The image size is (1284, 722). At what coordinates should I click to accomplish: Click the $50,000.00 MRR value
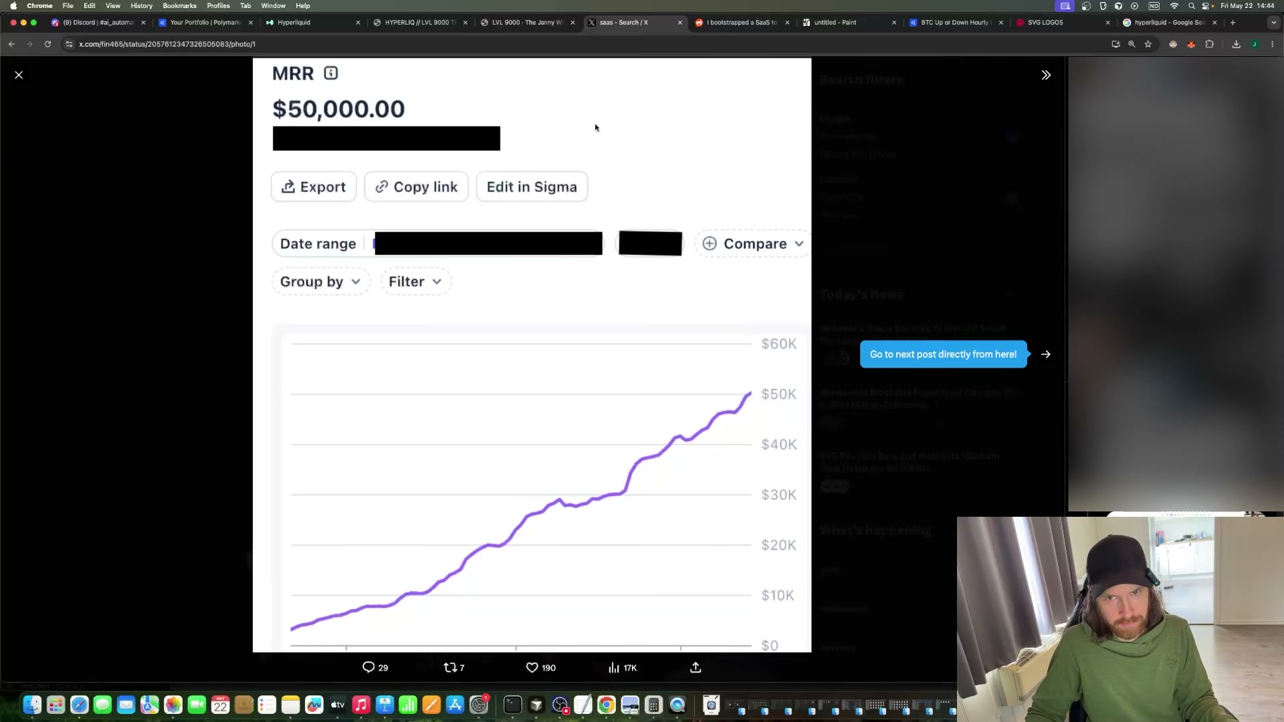(338, 109)
